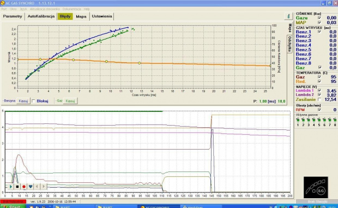This screenshot has height=208, width=338.
Task: Click the blue down-arrow save icon
Action: pos(31,186)
